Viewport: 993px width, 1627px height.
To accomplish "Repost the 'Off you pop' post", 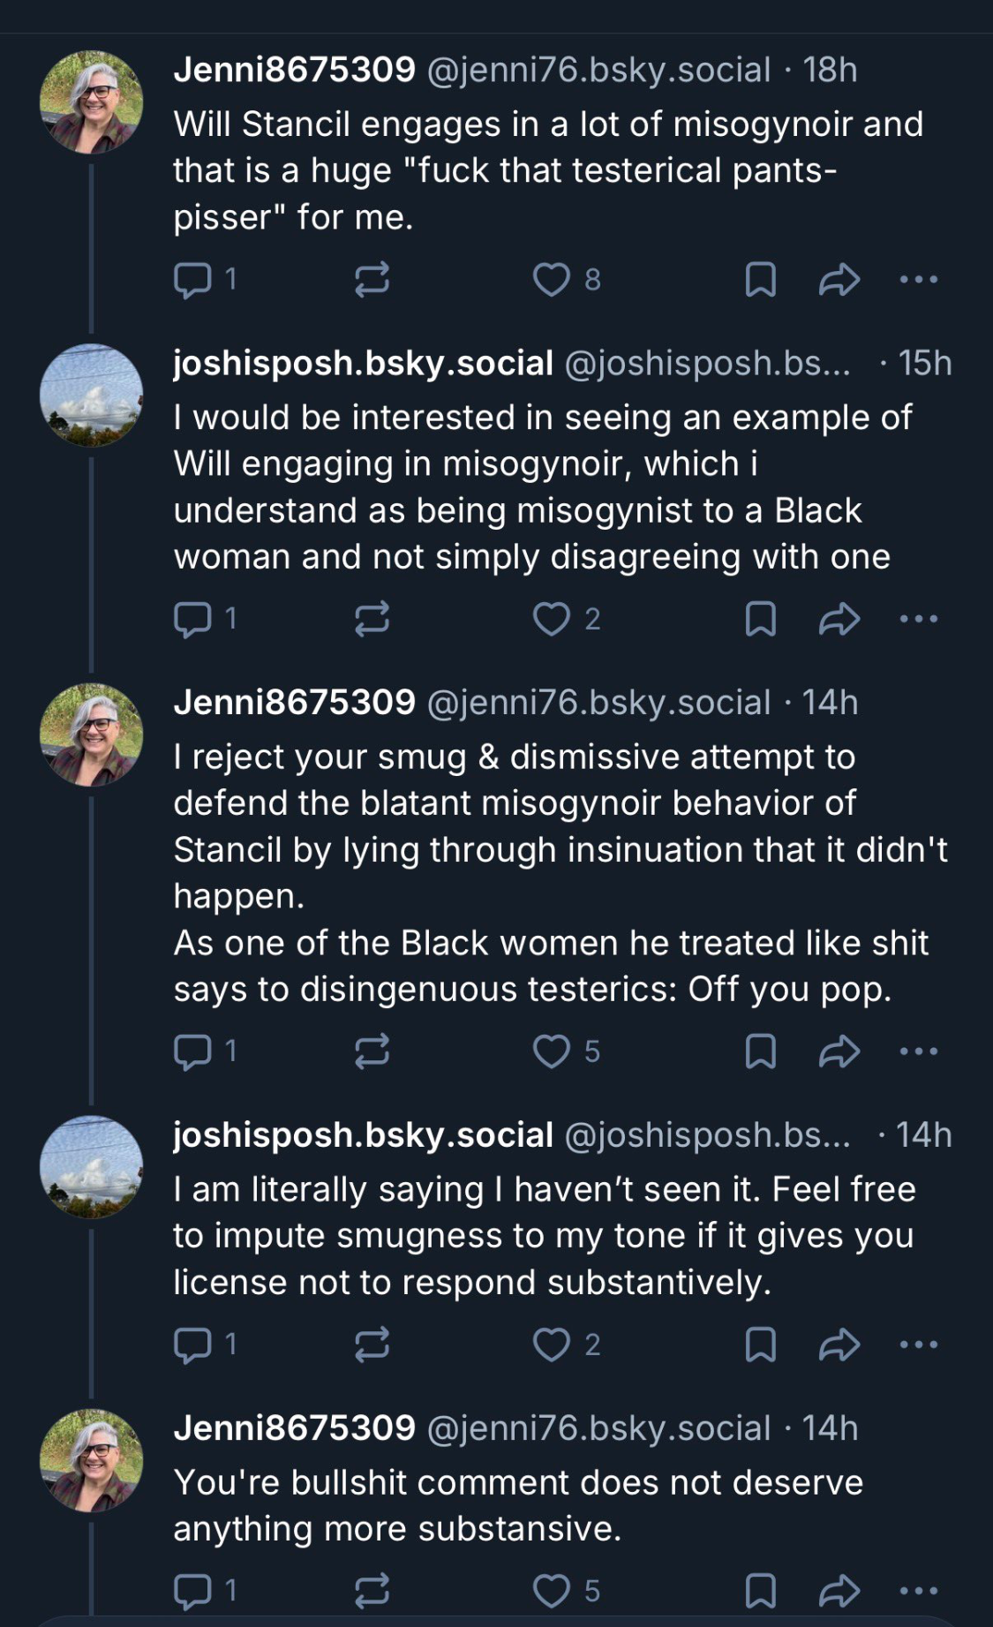I will [372, 1051].
